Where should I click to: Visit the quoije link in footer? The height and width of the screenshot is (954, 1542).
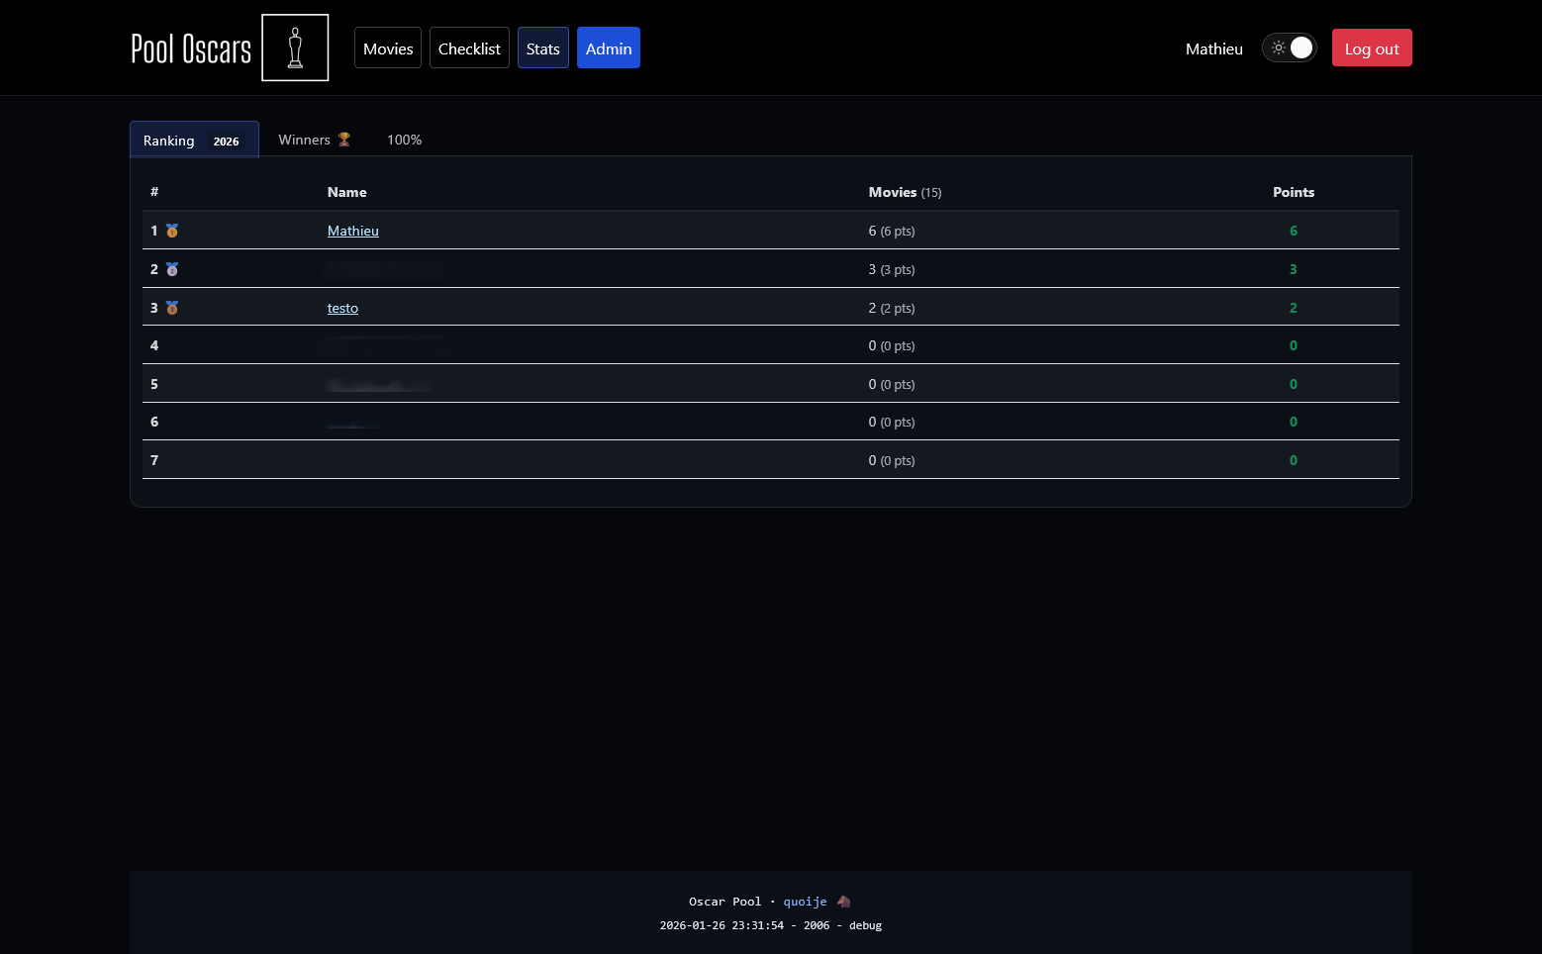point(805,902)
